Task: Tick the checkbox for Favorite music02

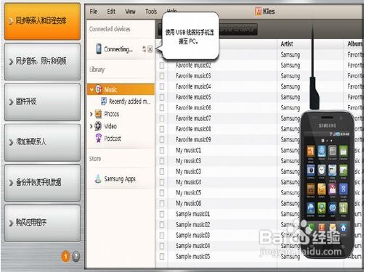Action: point(162,65)
